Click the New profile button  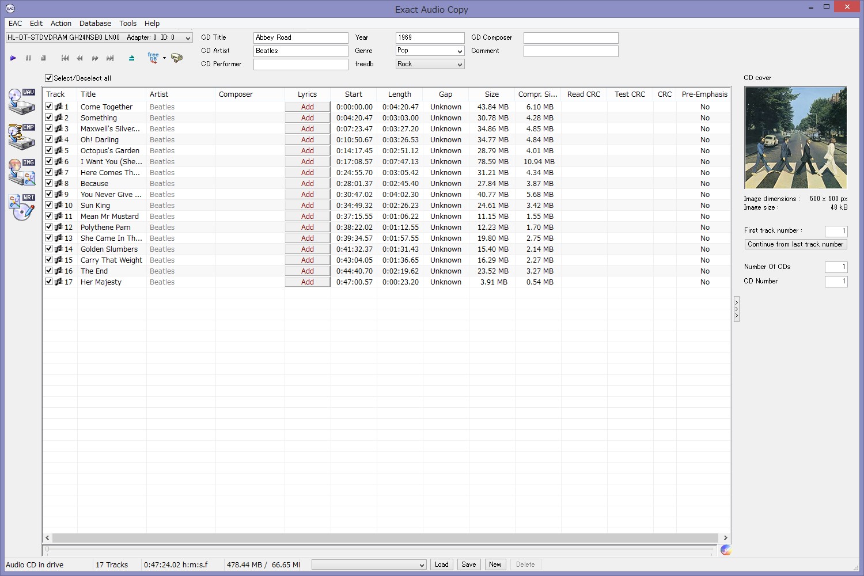click(x=495, y=564)
